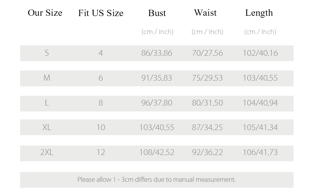Select the M size cell
This screenshot has height=195, width=315.
pos(47,78)
